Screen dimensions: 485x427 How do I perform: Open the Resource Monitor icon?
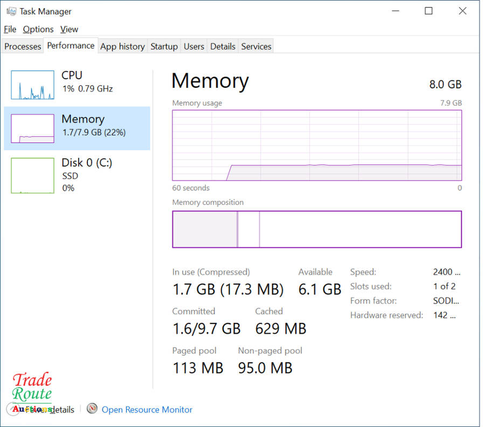click(x=93, y=409)
